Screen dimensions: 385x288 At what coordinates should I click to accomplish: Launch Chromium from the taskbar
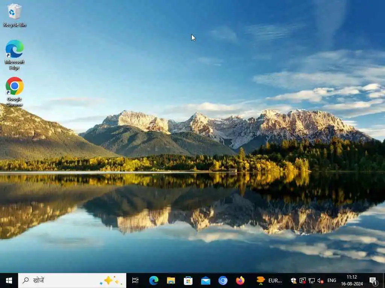223,280
